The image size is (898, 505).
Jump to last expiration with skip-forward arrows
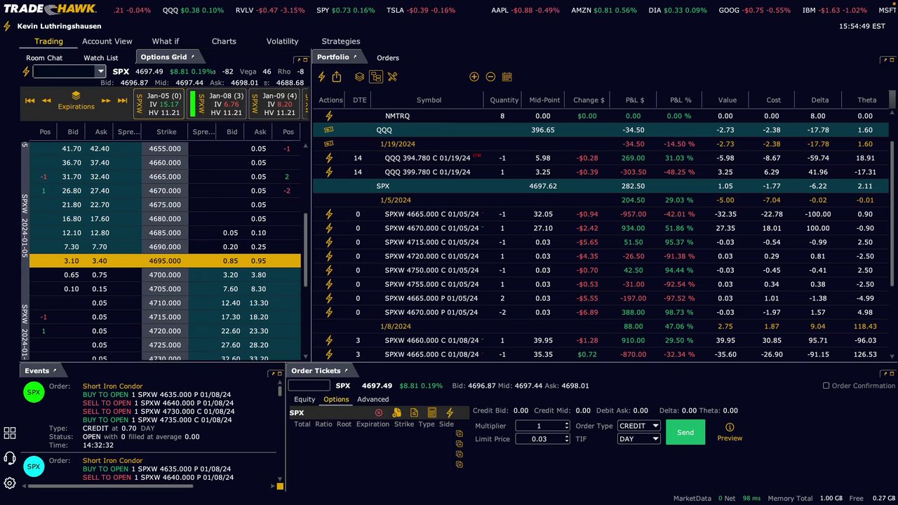coord(122,100)
